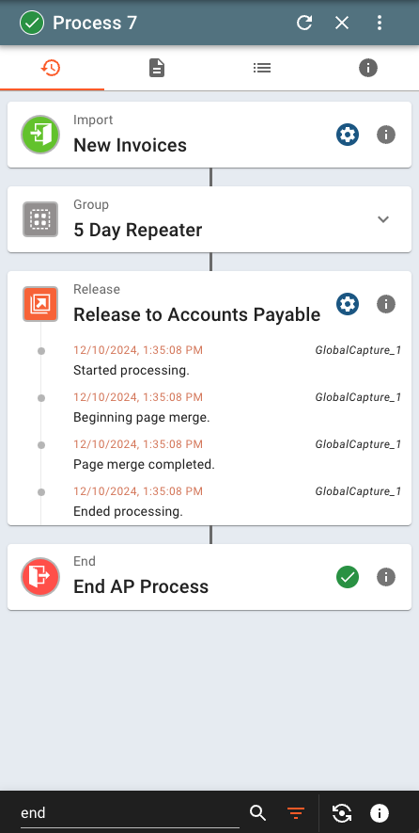Open the history tab with clock icon
The width and height of the screenshot is (419, 833).
pyautogui.click(x=51, y=68)
